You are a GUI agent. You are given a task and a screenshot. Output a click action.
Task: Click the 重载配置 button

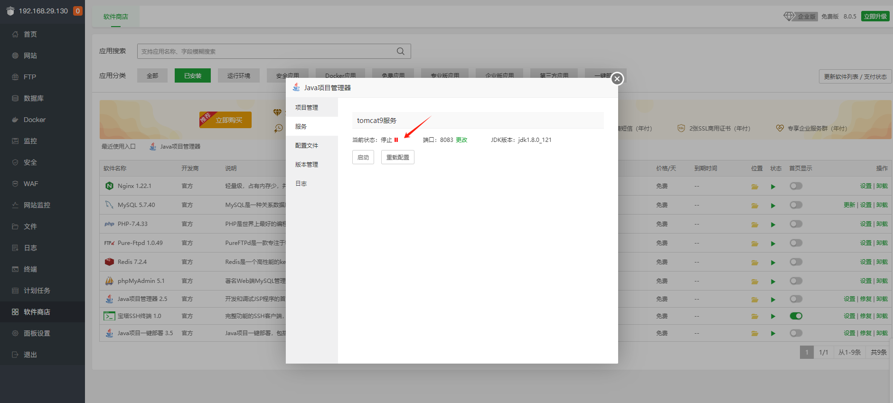(x=398, y=157)
